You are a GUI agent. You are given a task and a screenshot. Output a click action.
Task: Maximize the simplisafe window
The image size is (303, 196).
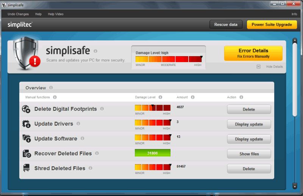(283, 4)
